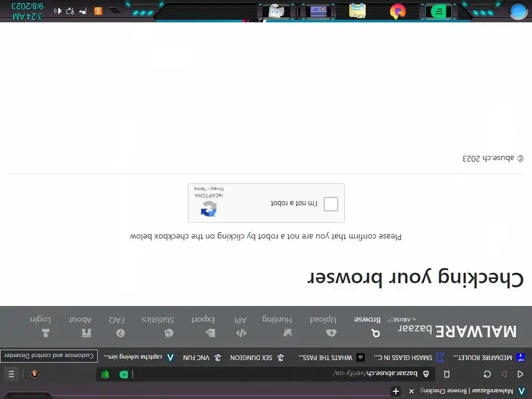Open the file explorer taskbar icon

pos(357,10)
